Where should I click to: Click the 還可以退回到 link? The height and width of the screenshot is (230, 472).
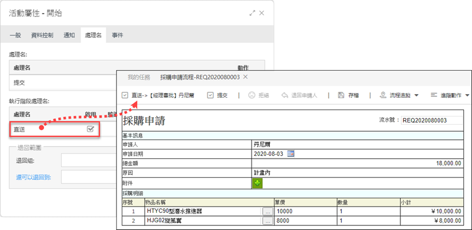click(x=34, y=177)
